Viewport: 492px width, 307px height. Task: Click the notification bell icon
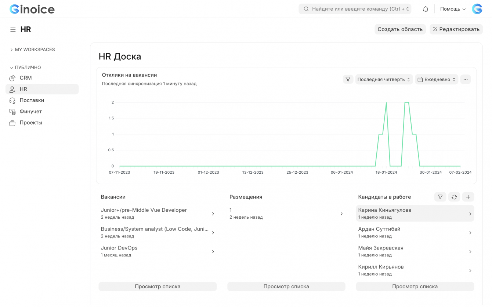click(x=426, y=9)
